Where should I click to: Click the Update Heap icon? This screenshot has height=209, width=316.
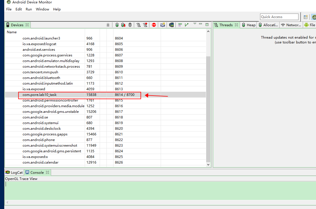click(x=117, y=25)
